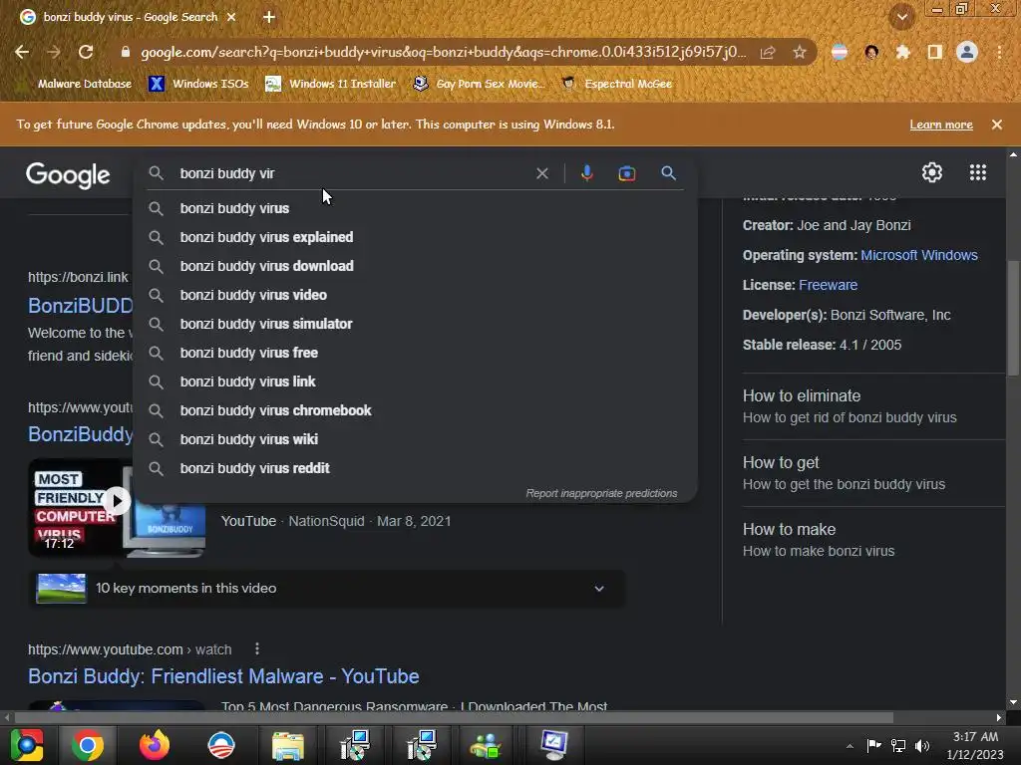Open the Windows ISOs bookmark
Viewport: 1021px width, 765px height.
click(x=199, y=84)
